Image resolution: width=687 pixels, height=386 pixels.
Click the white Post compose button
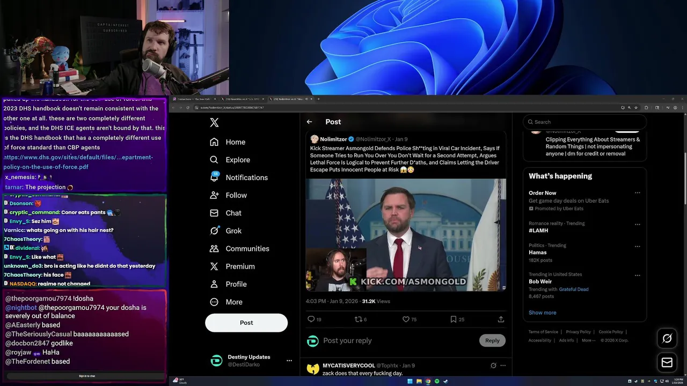point(246,323)
